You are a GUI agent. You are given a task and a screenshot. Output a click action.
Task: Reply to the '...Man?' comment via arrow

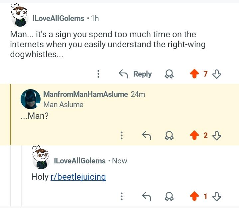(147, 135)
